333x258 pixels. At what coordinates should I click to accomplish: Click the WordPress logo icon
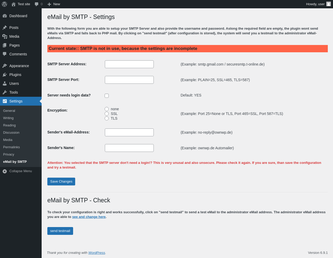click(x=4, y=4)
